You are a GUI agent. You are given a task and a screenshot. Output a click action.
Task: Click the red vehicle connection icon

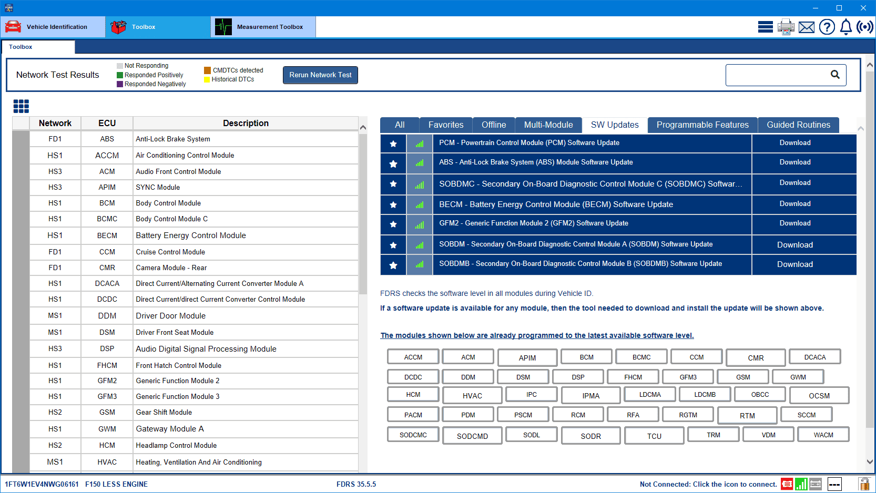(787, 484)
